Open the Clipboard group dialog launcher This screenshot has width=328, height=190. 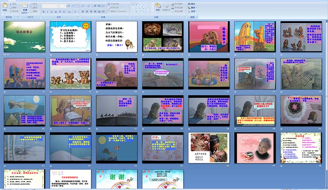tap(18, 17)
